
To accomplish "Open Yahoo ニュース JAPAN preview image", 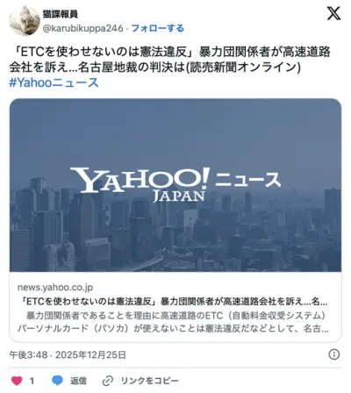I will point(175,185).
